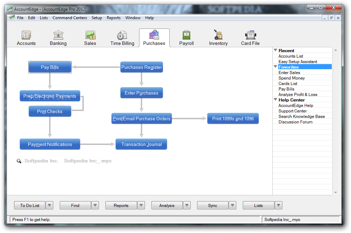The width and height of the screenshot is (351, 233).
Task: Open Cards List favorite
Action: pyautogui.click(x=288, y=83)
